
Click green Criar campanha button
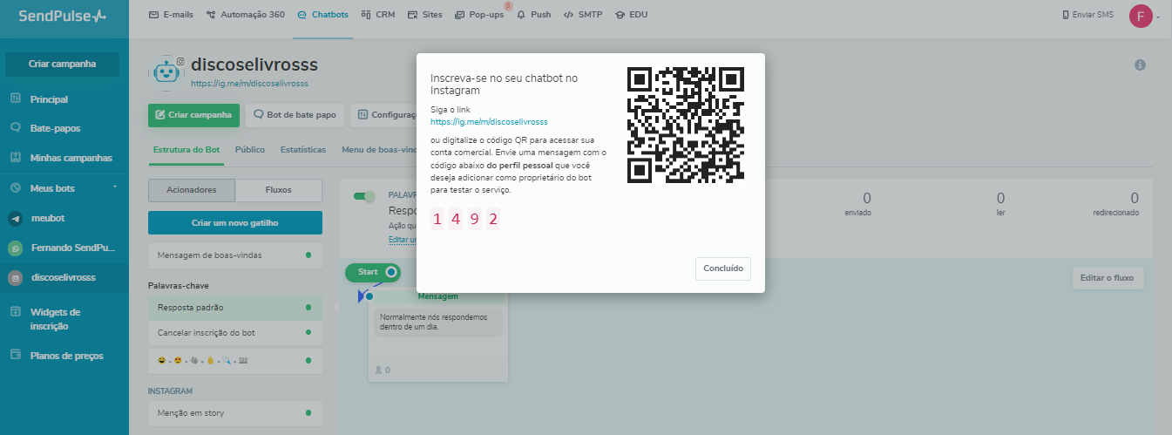click(x=193, y=114)
